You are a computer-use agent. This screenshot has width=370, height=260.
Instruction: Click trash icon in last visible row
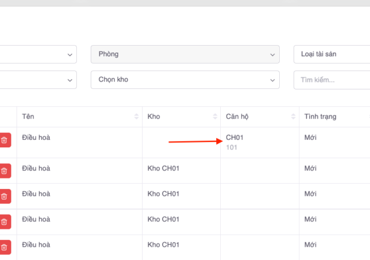[x=5, y=247]
